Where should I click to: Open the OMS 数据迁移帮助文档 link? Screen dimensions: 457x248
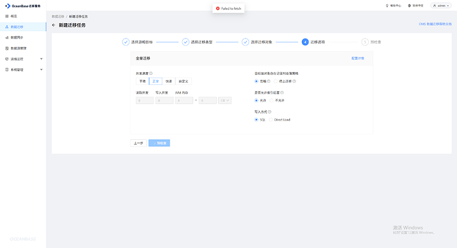click(x=435, y=24)
